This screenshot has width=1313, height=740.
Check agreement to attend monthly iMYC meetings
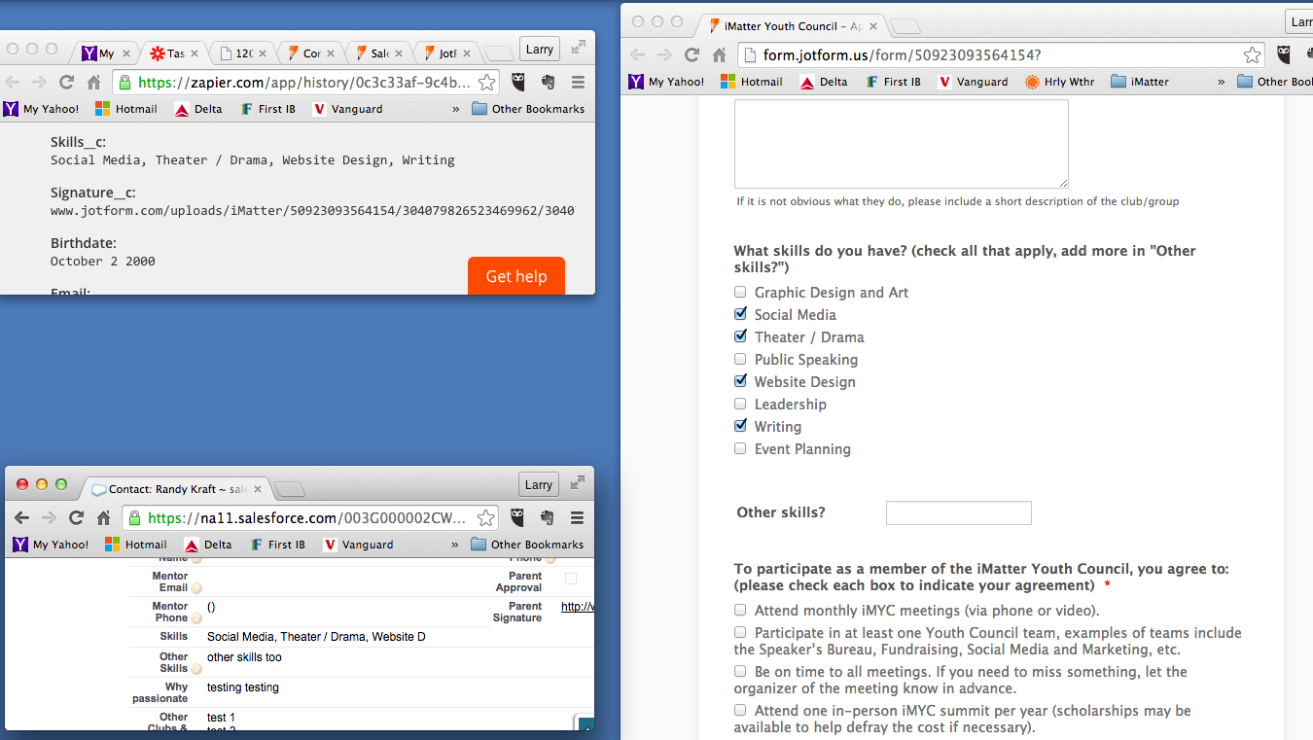[740, 609]
